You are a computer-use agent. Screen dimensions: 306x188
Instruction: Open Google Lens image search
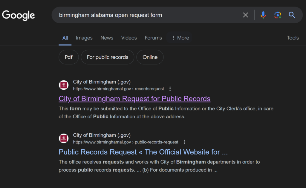point(278,15)
